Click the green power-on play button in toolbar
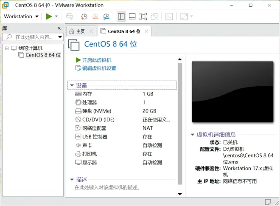 coord(49,17)
